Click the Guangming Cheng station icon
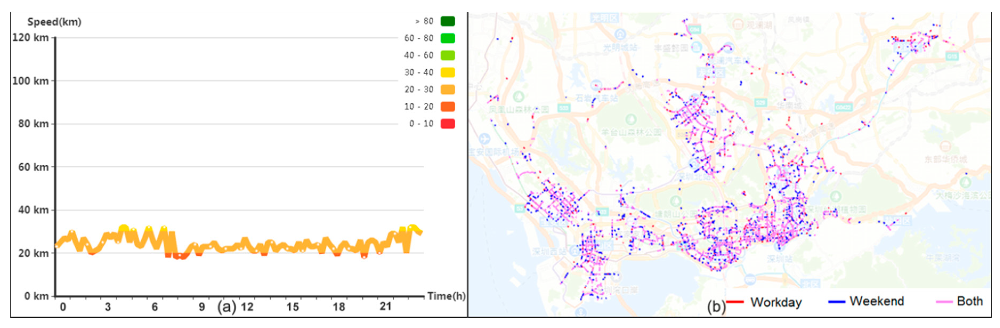Screen dimensions: 1000x328 (x=620, y=35)
